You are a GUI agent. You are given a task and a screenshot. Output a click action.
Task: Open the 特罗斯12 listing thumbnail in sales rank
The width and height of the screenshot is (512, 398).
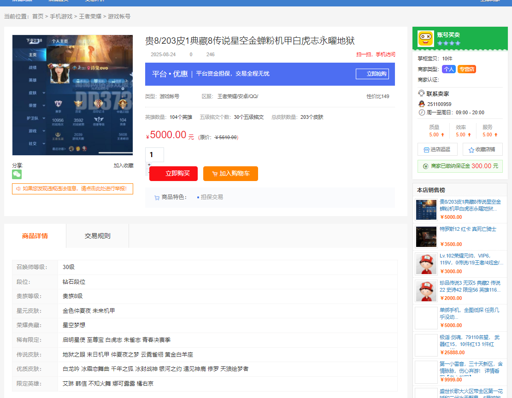click(426, 237)
